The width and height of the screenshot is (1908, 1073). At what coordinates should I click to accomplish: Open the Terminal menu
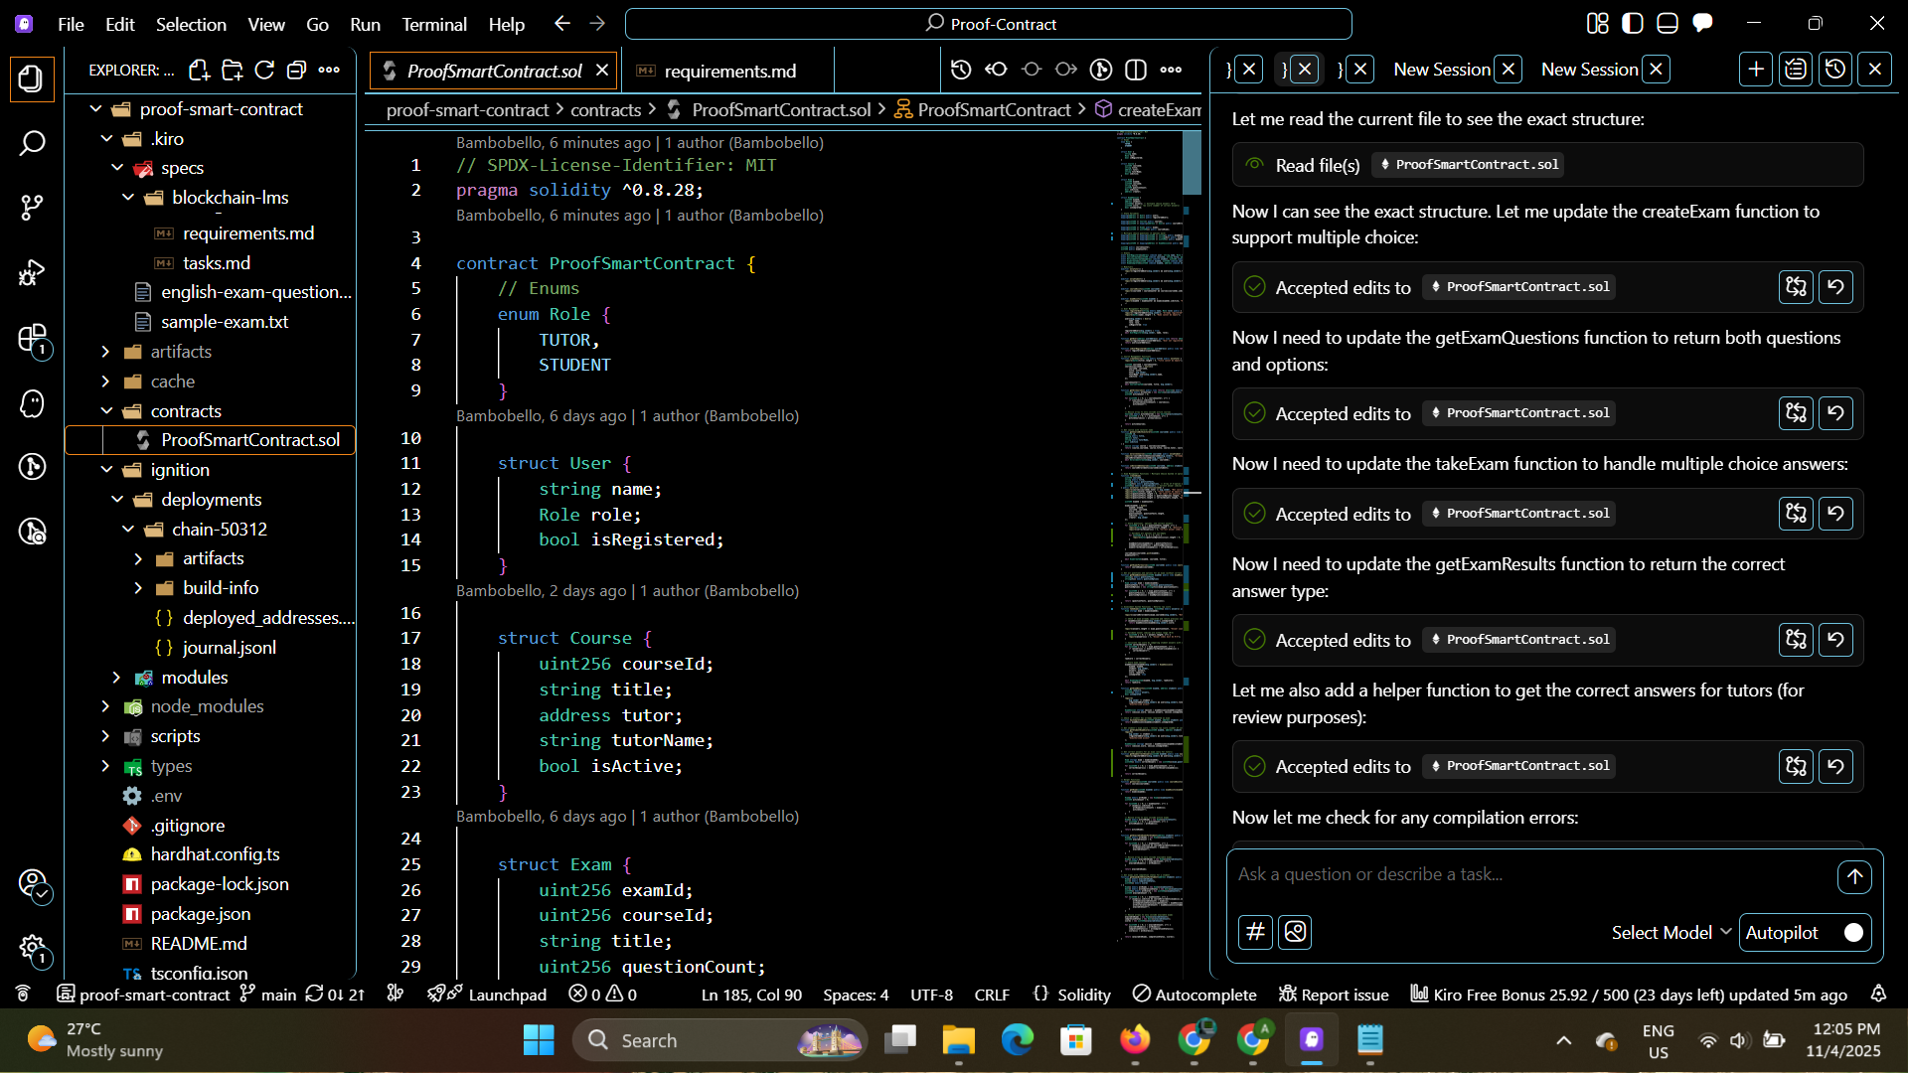click(x=433, y=24)
